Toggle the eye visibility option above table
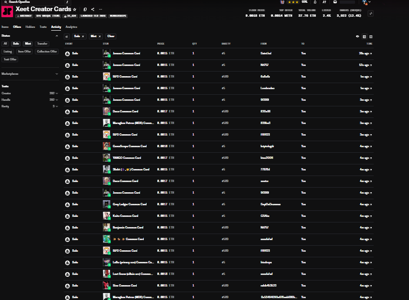The width and height of the screenshot is (409, 300). tap(357, 37)
